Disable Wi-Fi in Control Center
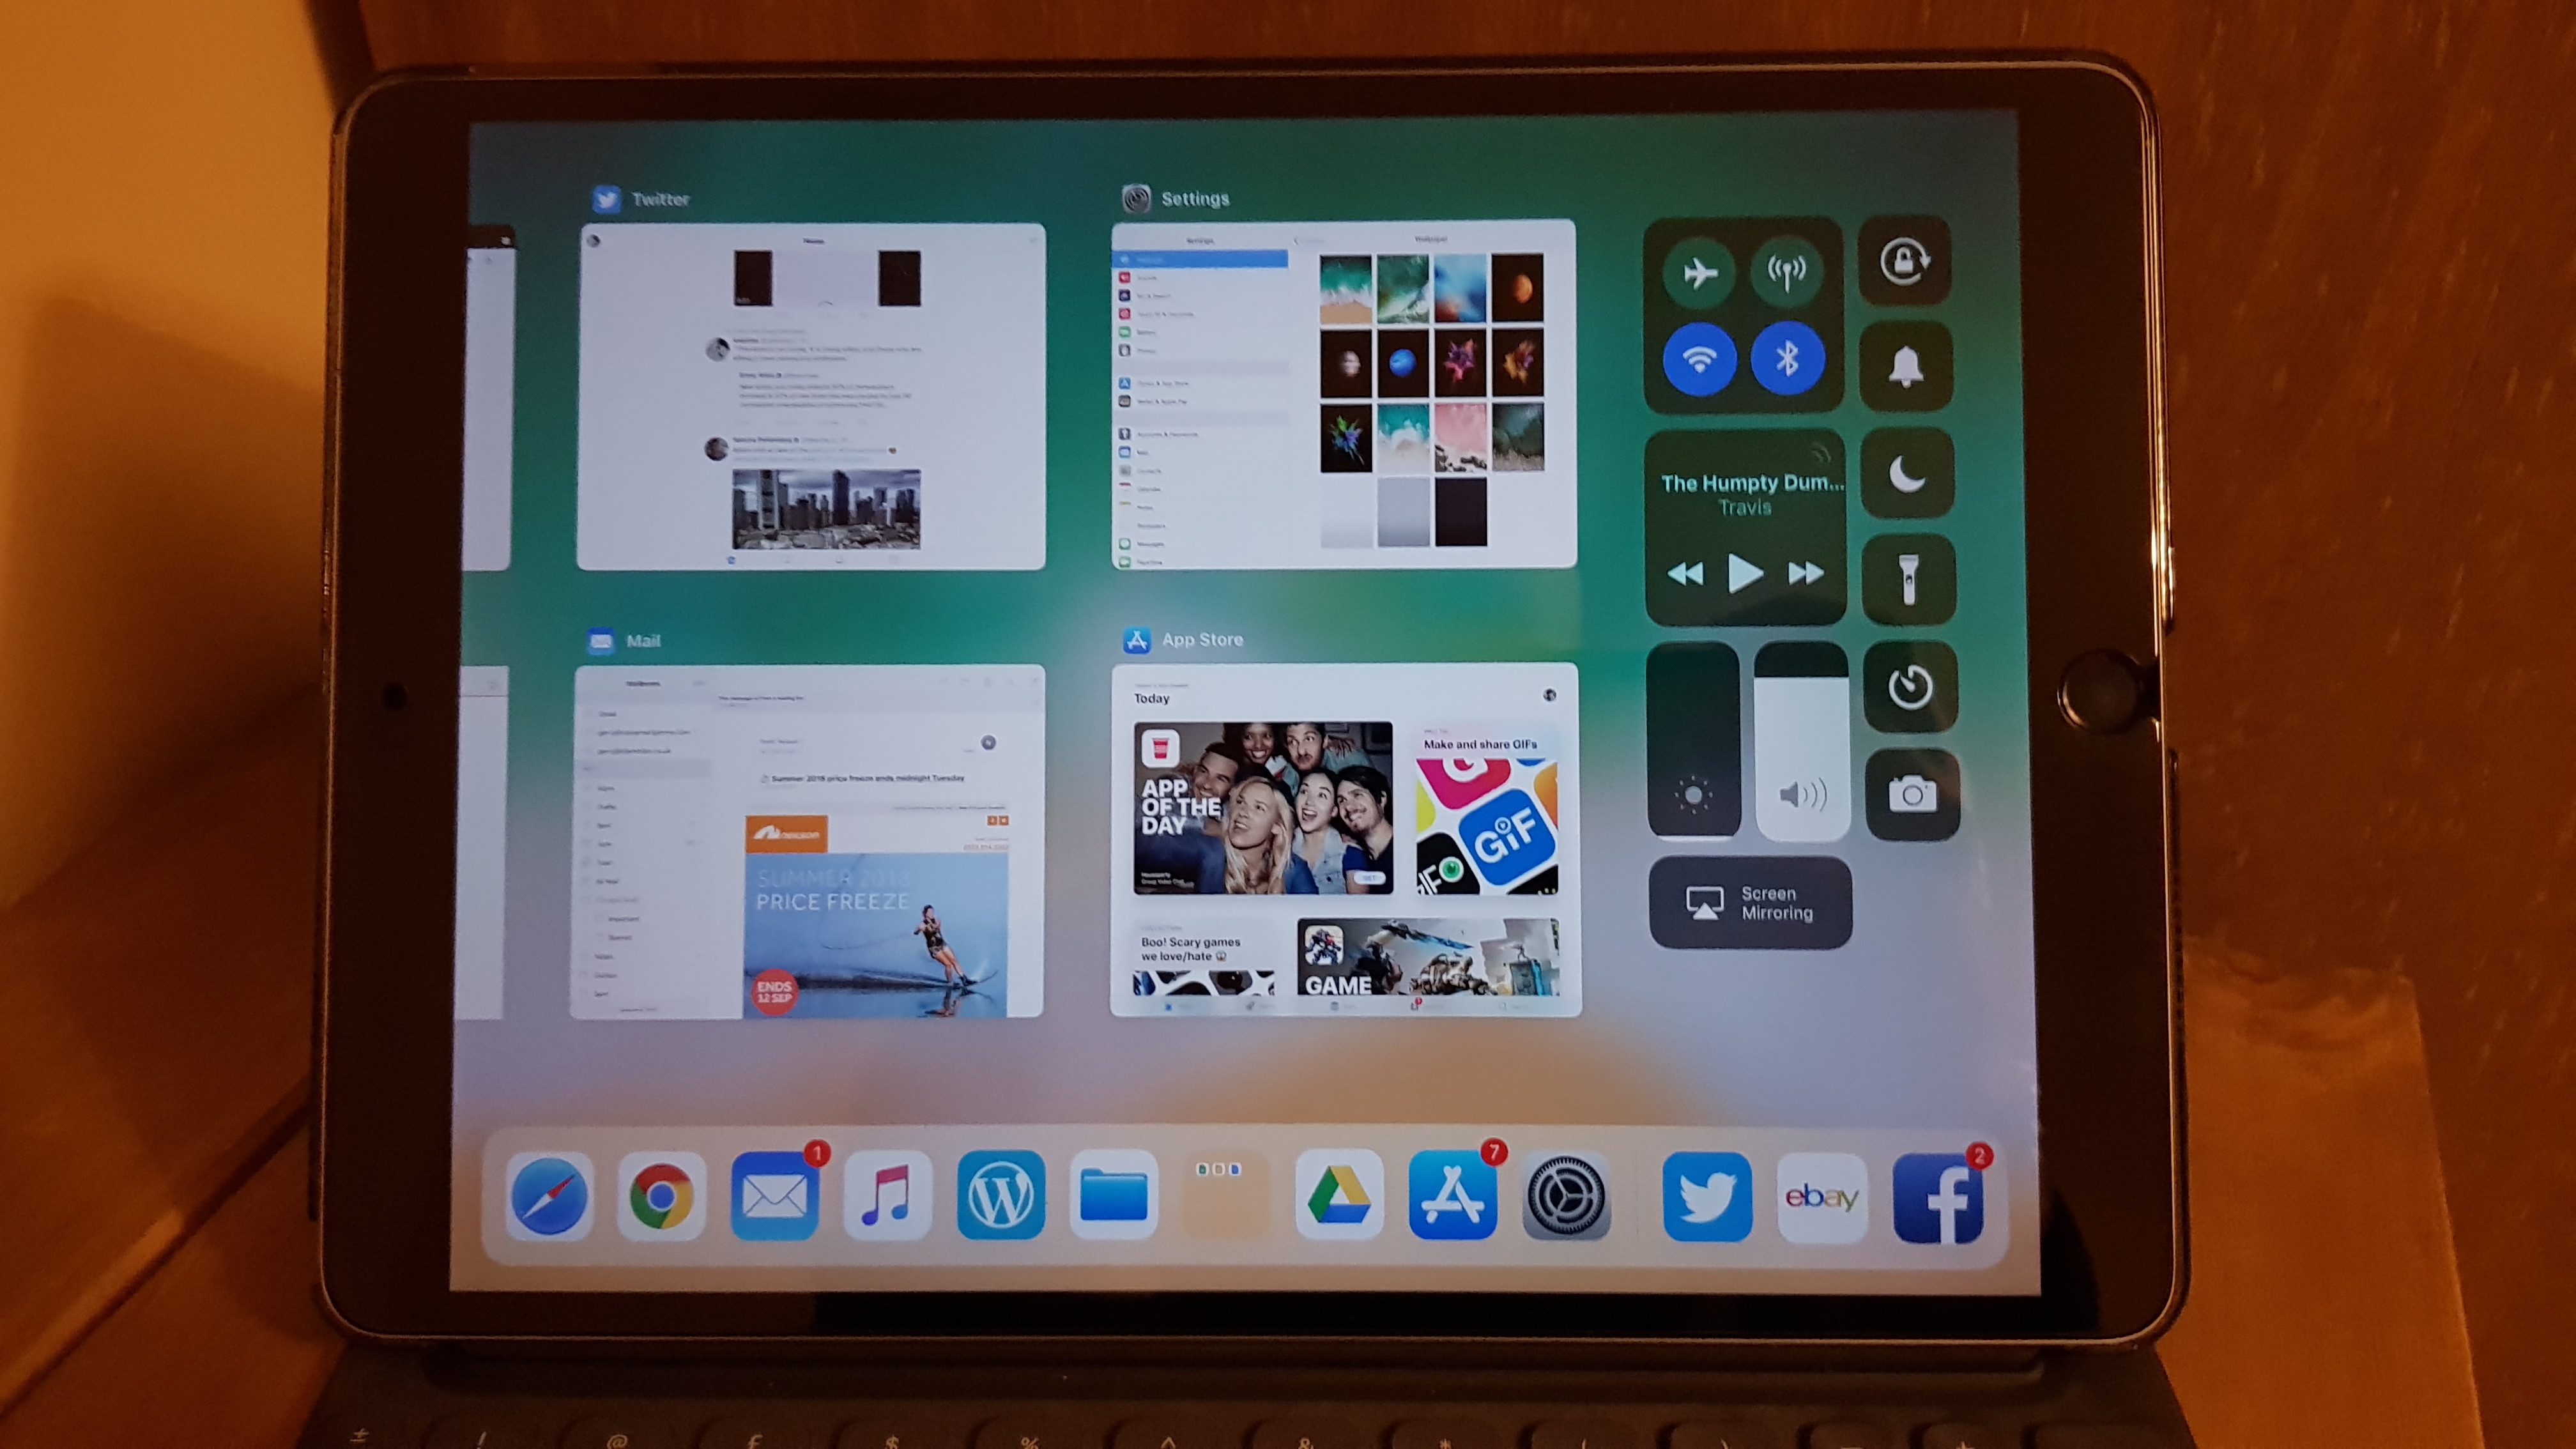Viewport: 2576px width, 1449px height. tap(1699, 359)
